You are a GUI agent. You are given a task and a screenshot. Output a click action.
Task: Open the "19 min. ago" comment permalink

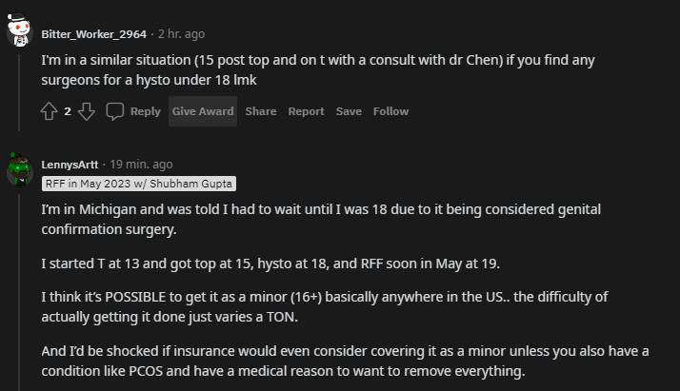[142, 165]
